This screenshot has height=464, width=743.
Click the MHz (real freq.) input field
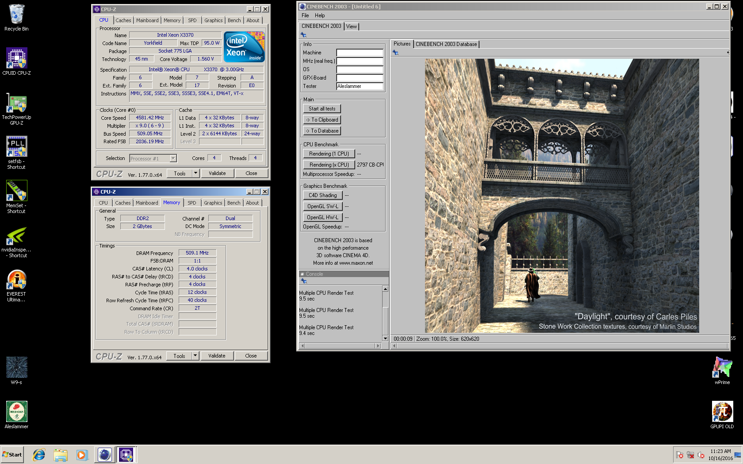click(360, 61)
